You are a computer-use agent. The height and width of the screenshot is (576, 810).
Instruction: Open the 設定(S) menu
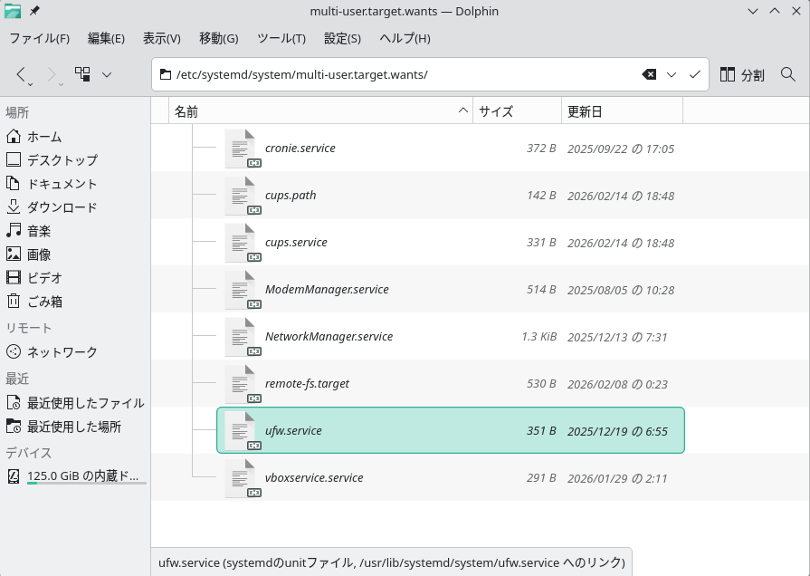pyautogui.click(x=342, y=38)
